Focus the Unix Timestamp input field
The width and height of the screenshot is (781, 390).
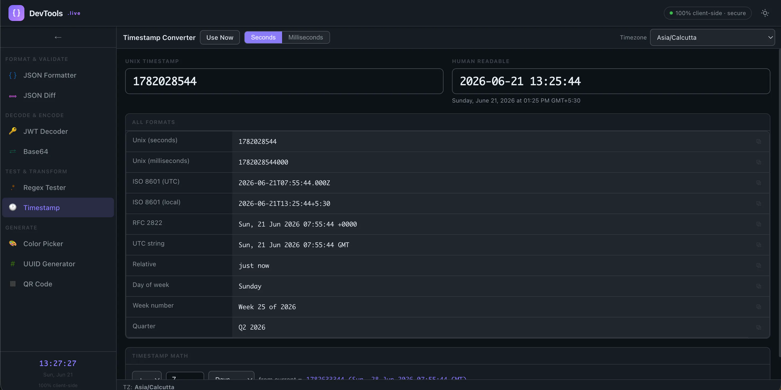[x=284, y=81]
